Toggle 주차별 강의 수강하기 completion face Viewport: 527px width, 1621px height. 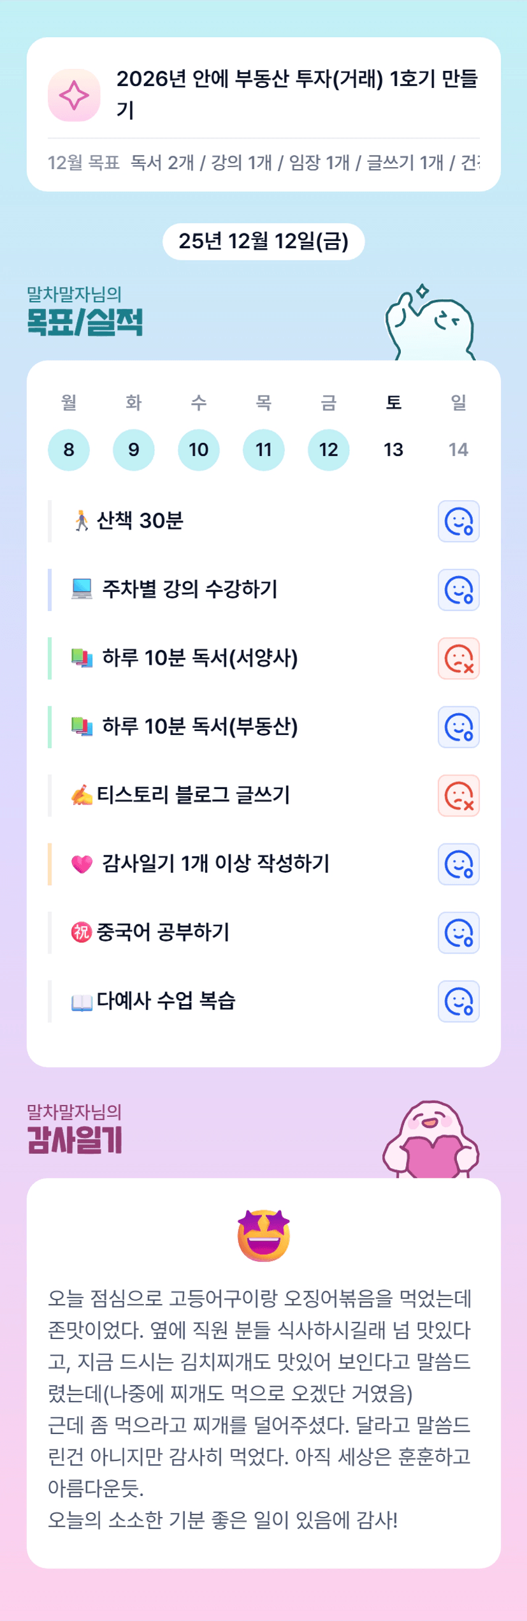click(458, 590)
